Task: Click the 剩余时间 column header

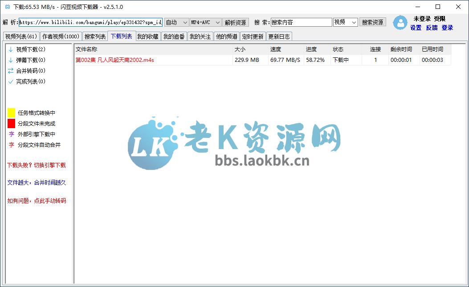Action: click(404, 49)
